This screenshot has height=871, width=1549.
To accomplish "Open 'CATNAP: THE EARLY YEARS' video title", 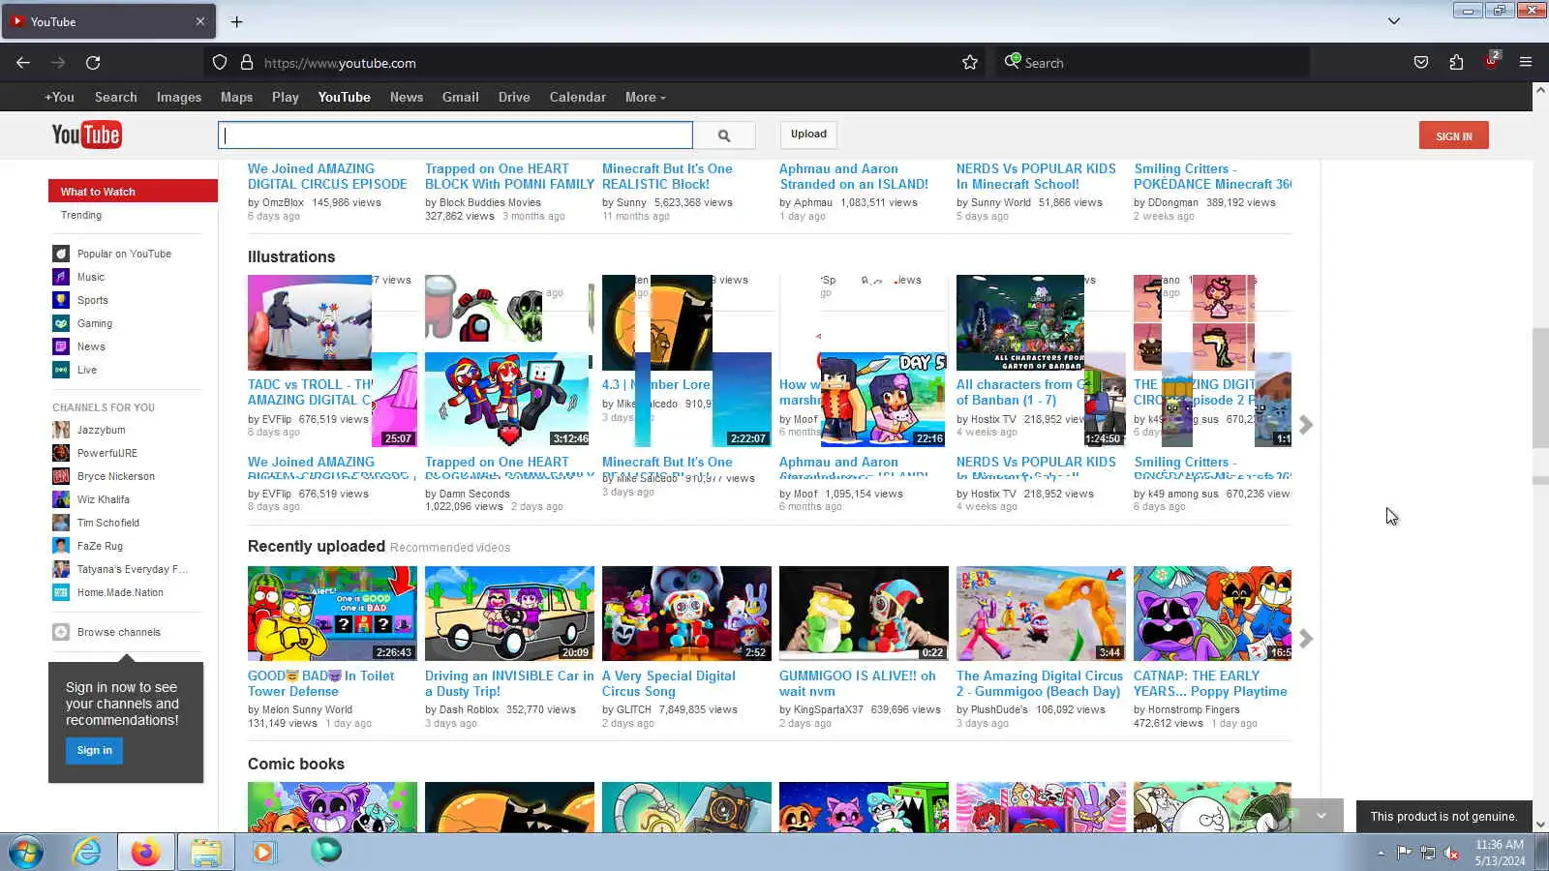I will [x=1210, y=683].
